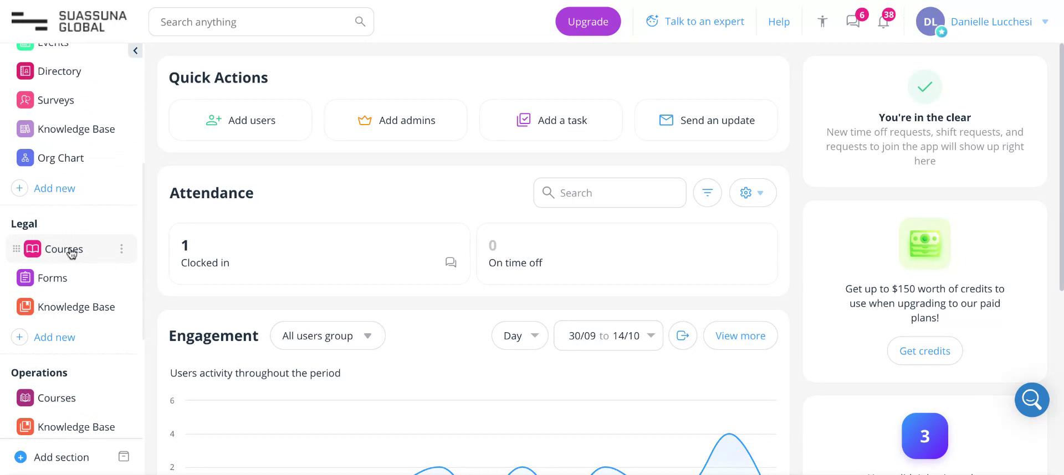Click the green money credits image

[x=925, y=244]
